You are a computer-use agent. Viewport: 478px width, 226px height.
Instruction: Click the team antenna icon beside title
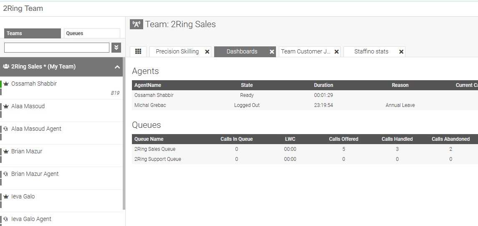137,24
